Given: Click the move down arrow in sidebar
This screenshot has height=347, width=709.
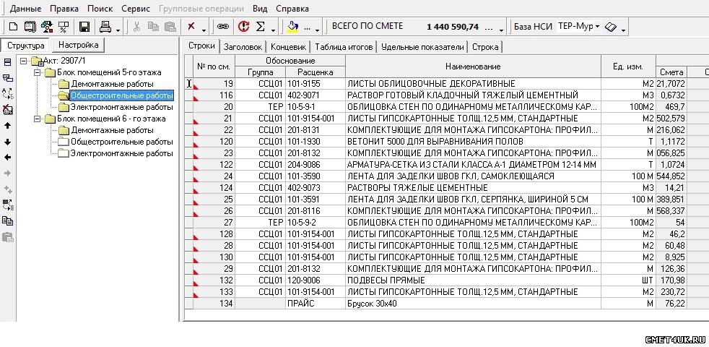Looking at the screenshot, I should tap(7, 142).
